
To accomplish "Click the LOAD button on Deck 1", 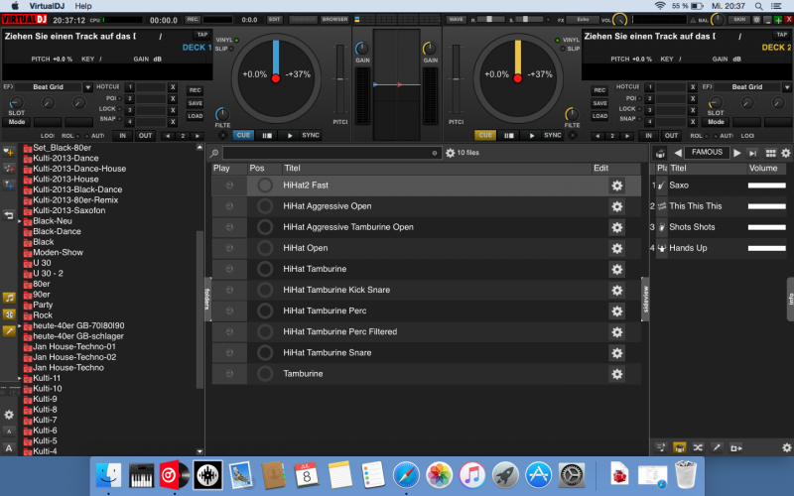I will (196, 115).
